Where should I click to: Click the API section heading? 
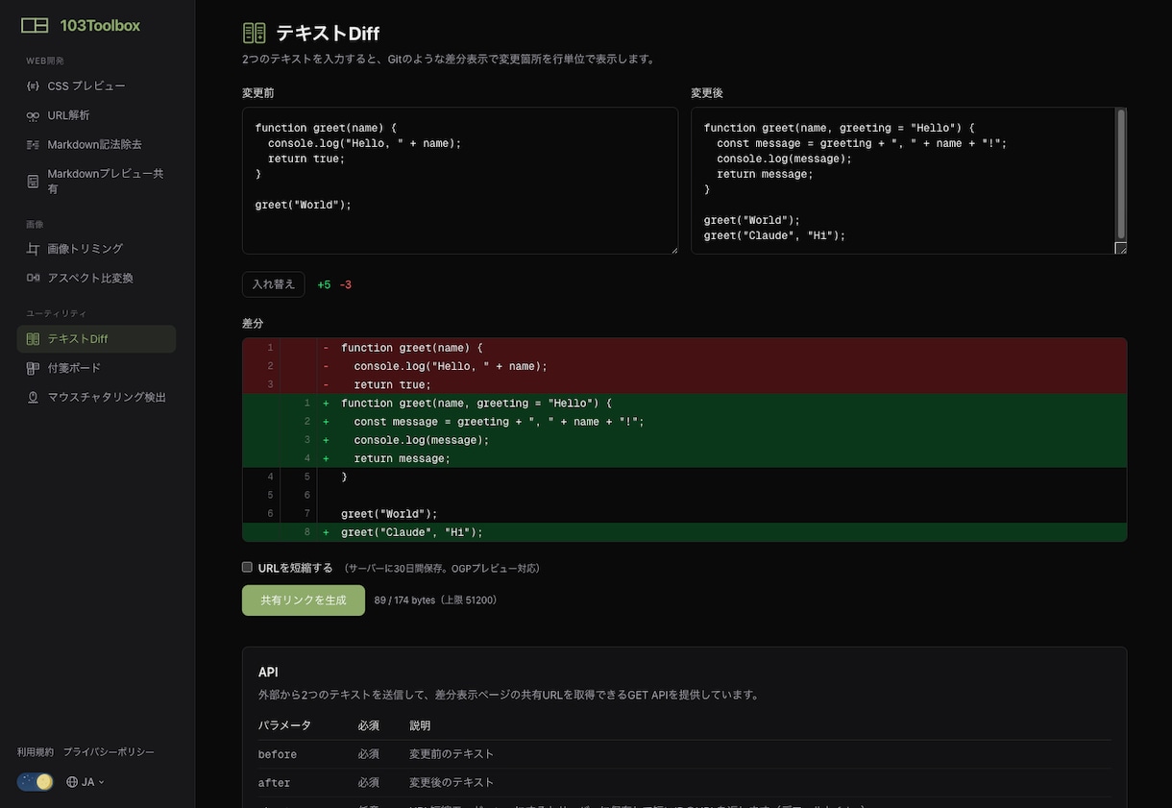coord(268,673)
